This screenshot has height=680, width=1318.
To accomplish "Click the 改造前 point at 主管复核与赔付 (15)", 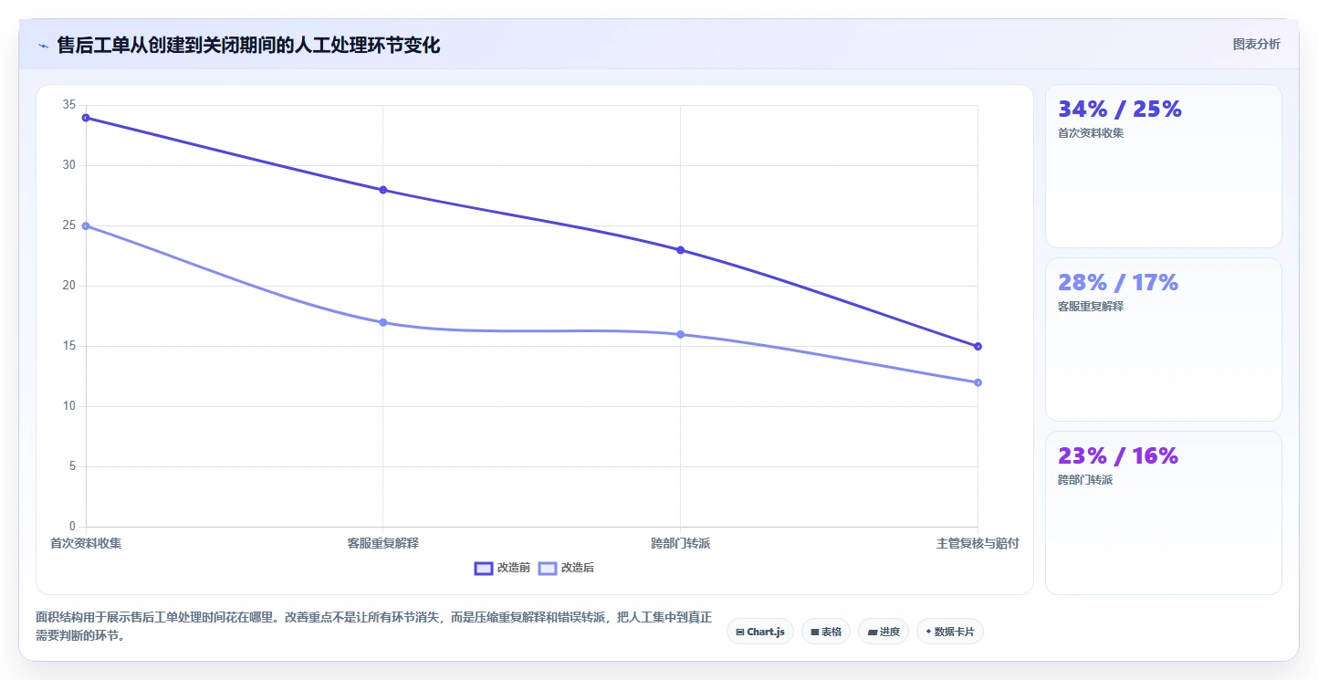I will 978,346.
